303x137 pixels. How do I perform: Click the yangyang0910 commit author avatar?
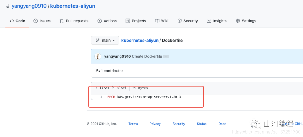coord(98,56)
